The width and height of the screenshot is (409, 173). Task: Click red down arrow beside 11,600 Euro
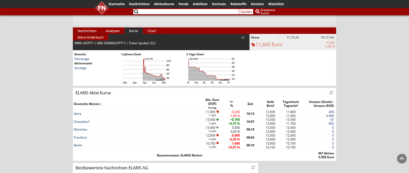(x=253, y=45)
